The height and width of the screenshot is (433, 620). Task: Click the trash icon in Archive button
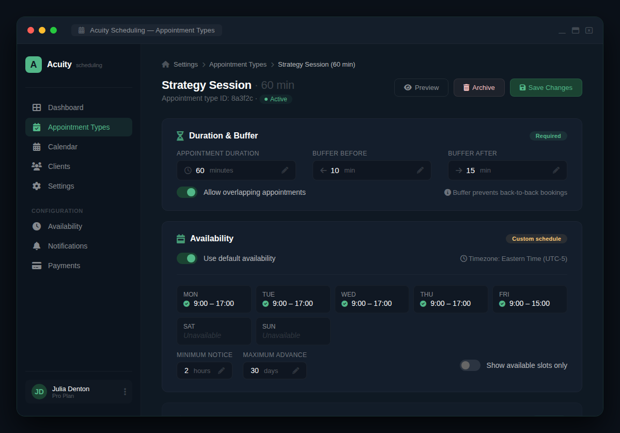pyautogui.click(x=467, y=87)
